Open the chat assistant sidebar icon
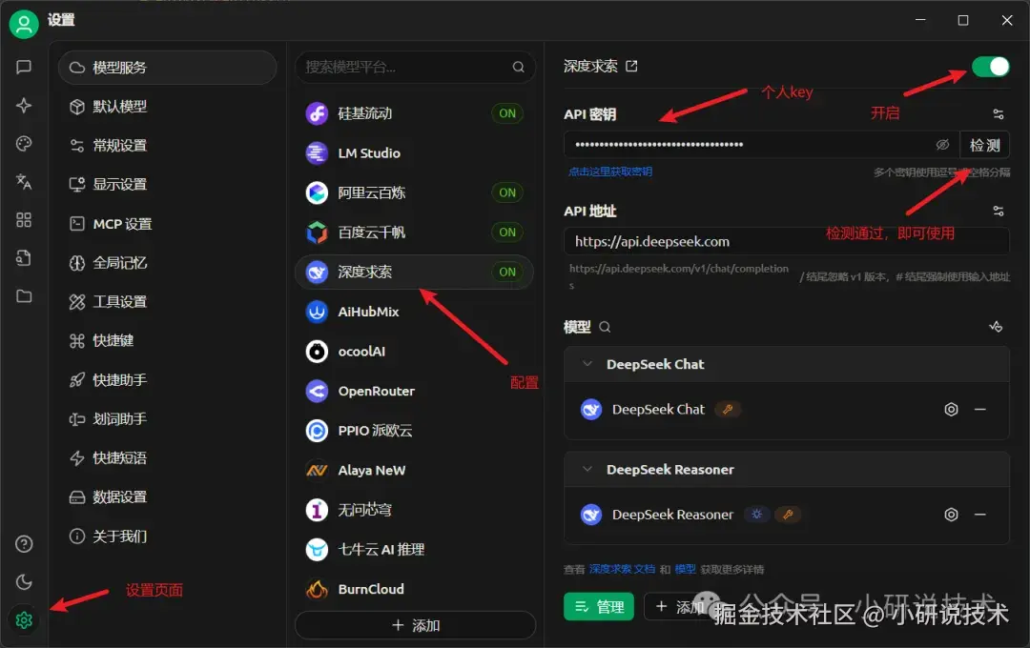This screenshot has height=648, width=1030. coord(24,67)
